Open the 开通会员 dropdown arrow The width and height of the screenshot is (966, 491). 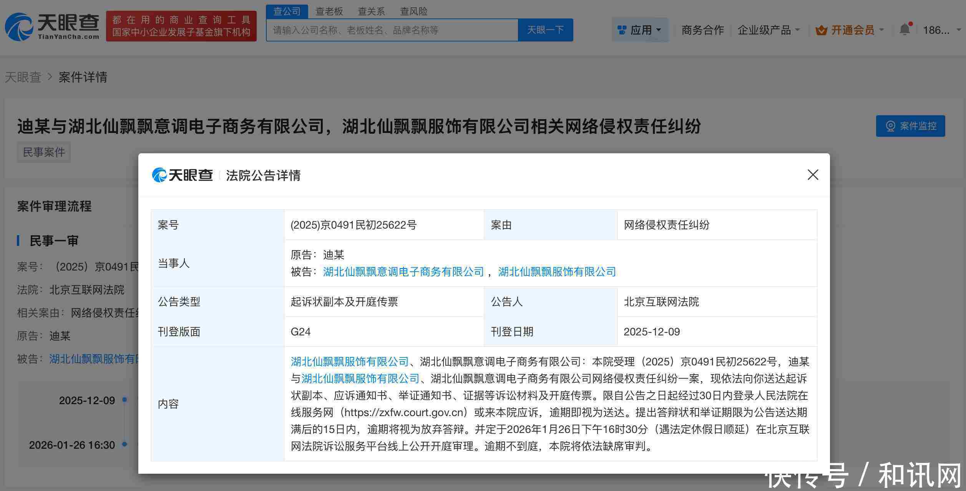(x=881, y=30)
